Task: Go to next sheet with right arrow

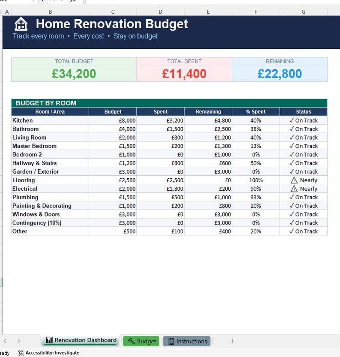Action: point(19,341)
